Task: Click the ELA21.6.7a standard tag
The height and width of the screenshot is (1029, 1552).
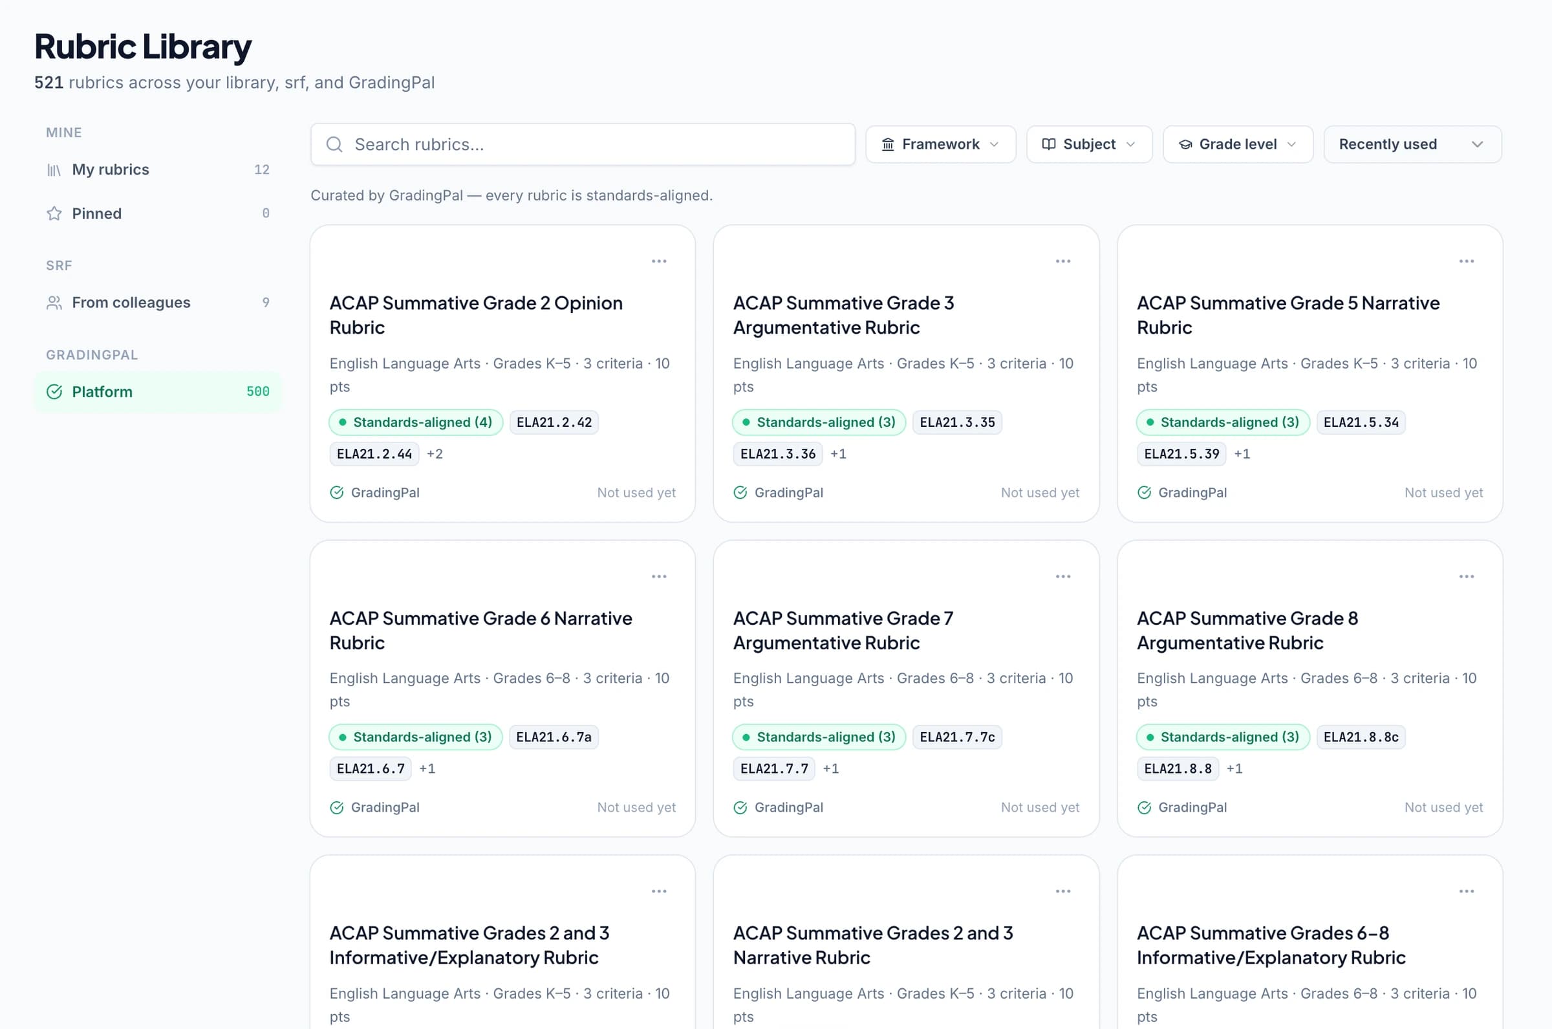Action: pos(554,737)
